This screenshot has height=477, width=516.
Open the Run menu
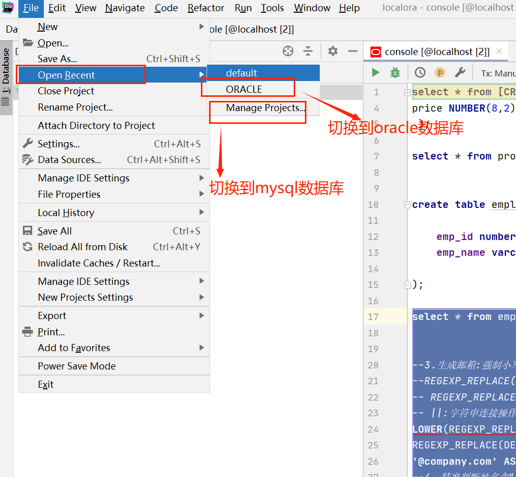[x=243, y=8]
